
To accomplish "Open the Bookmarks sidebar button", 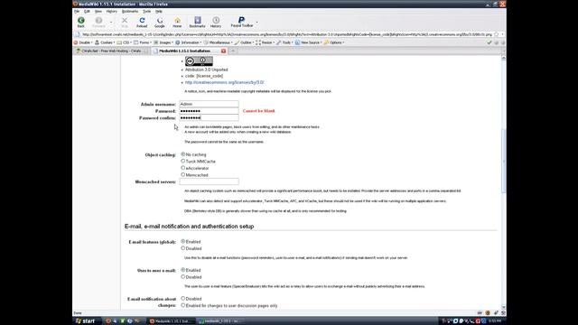I will coord(197,22).
